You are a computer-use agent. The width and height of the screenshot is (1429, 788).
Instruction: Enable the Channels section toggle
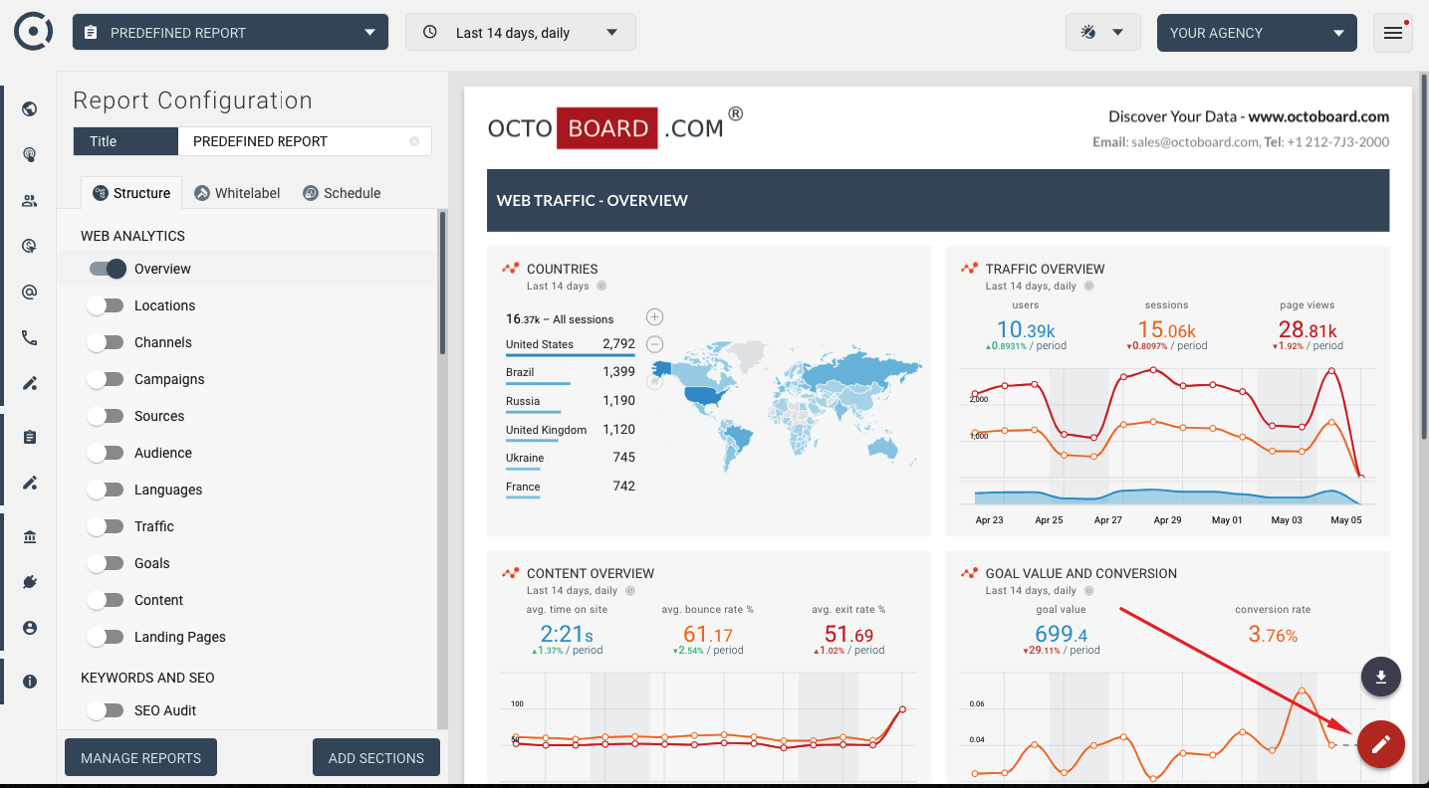[x=105, y=342]
